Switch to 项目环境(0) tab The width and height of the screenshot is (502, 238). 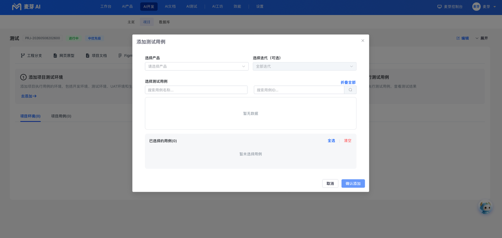tap(31, 116)
